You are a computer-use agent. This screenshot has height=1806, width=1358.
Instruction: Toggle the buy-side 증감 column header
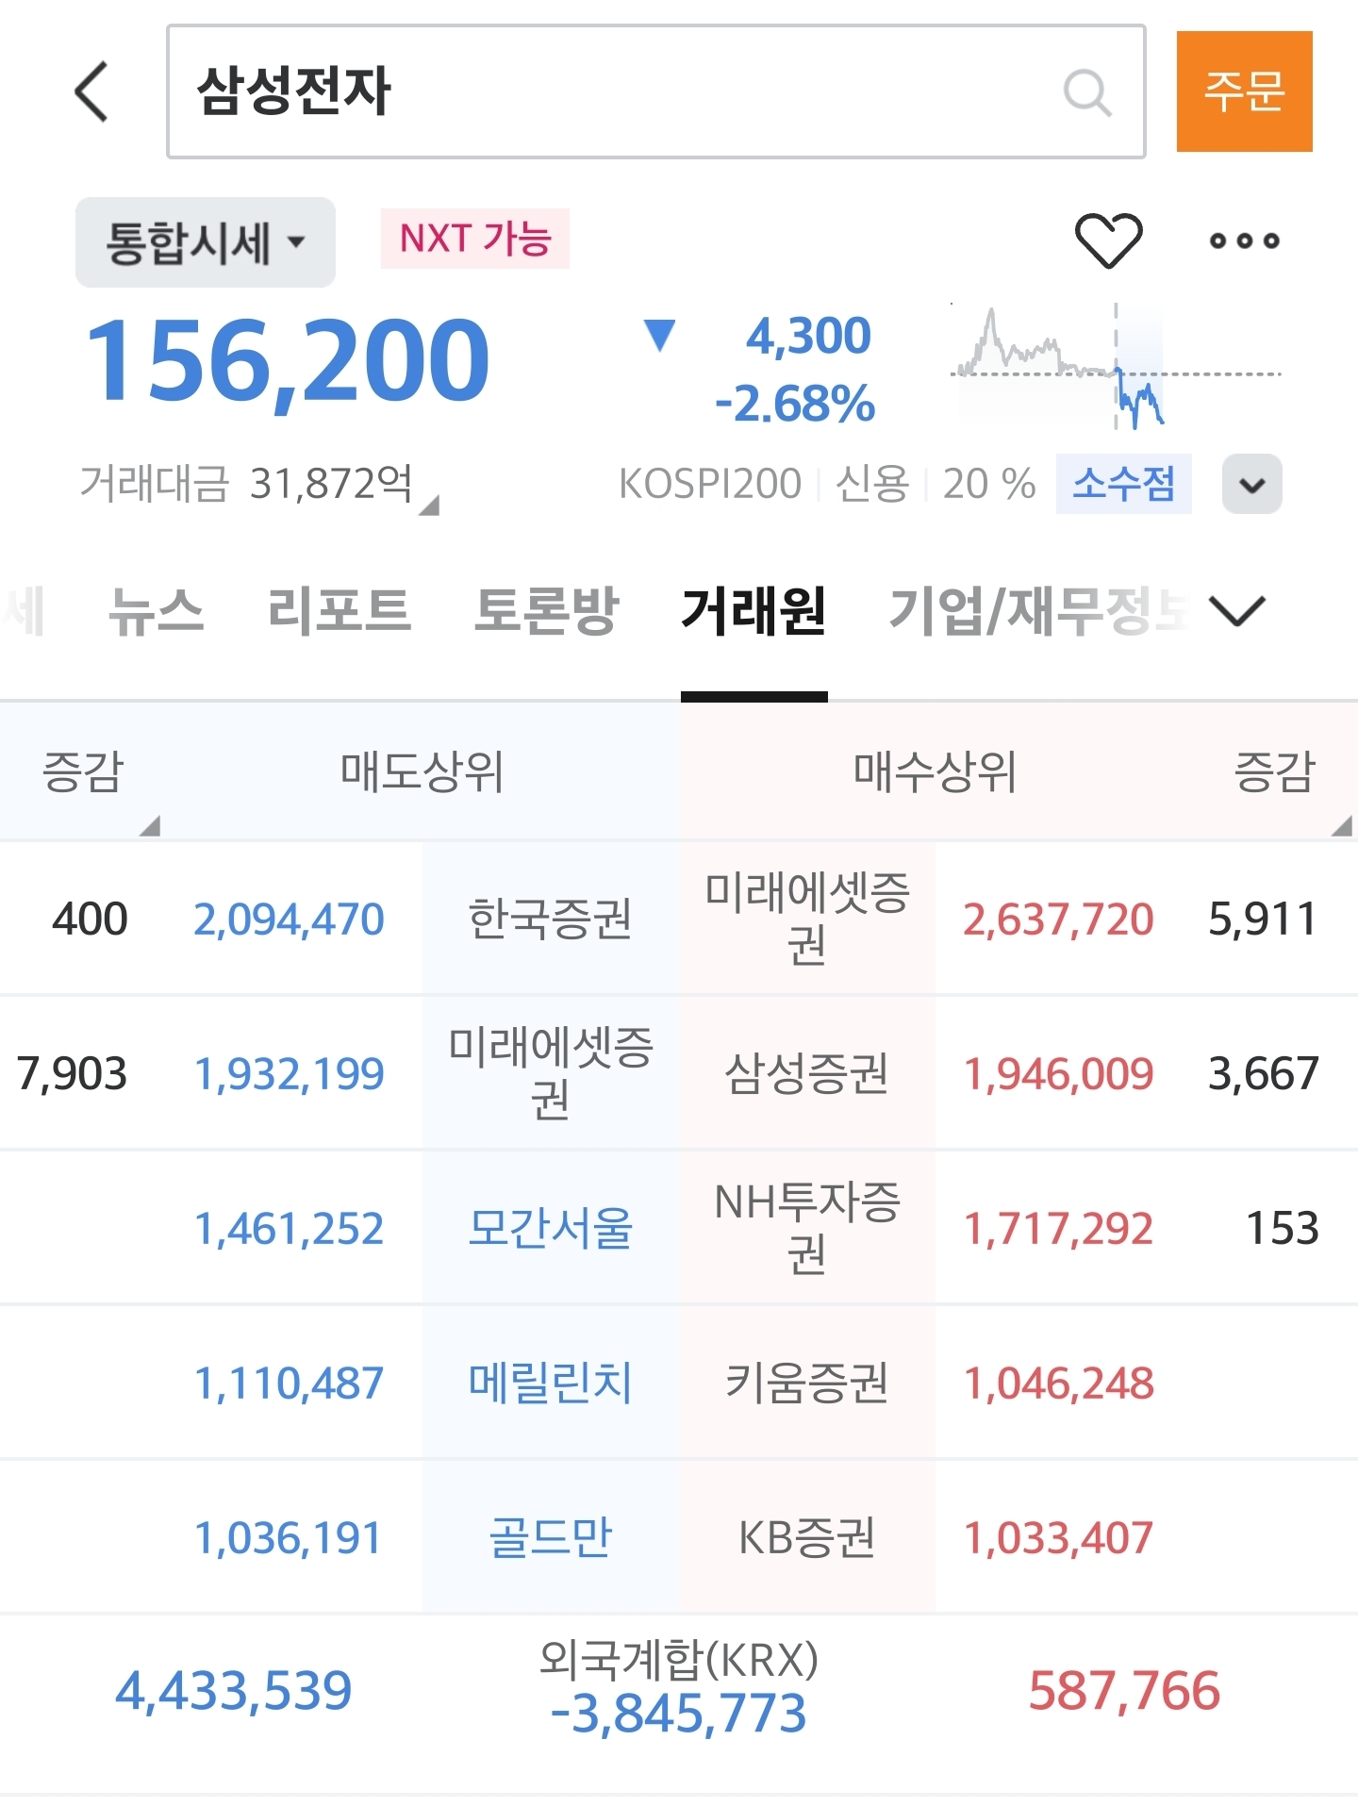click(1274, 773)
